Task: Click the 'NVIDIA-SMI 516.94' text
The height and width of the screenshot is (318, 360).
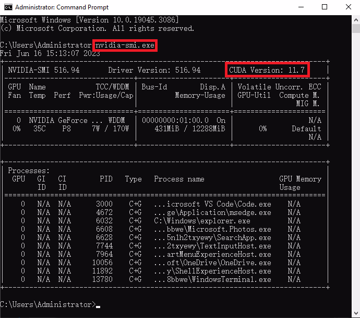Action: pos(44,70)
